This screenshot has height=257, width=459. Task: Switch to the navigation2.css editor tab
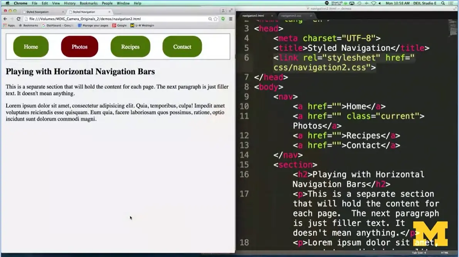(x=291, y=16)
